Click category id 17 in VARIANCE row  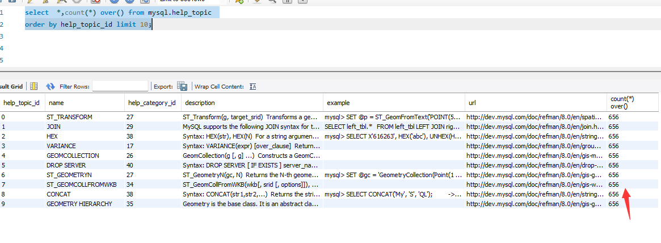point(153,145)
